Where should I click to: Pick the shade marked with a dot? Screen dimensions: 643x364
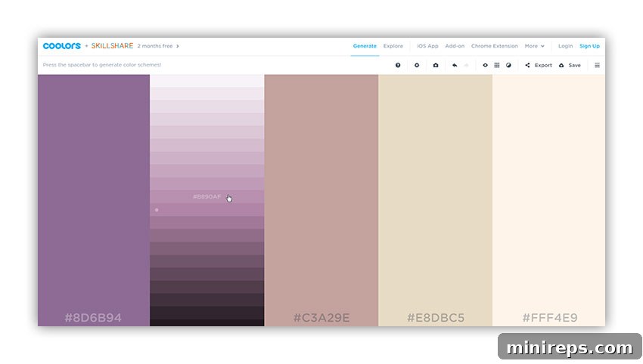207,210
